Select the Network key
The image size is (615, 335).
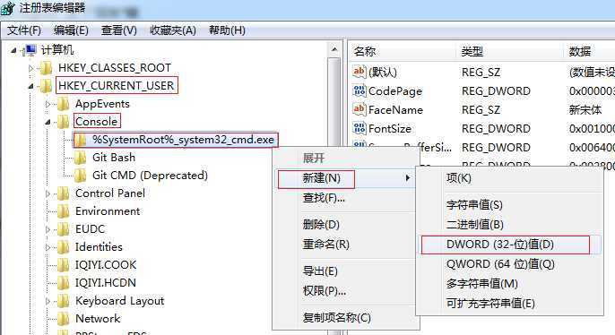[98, 319]
